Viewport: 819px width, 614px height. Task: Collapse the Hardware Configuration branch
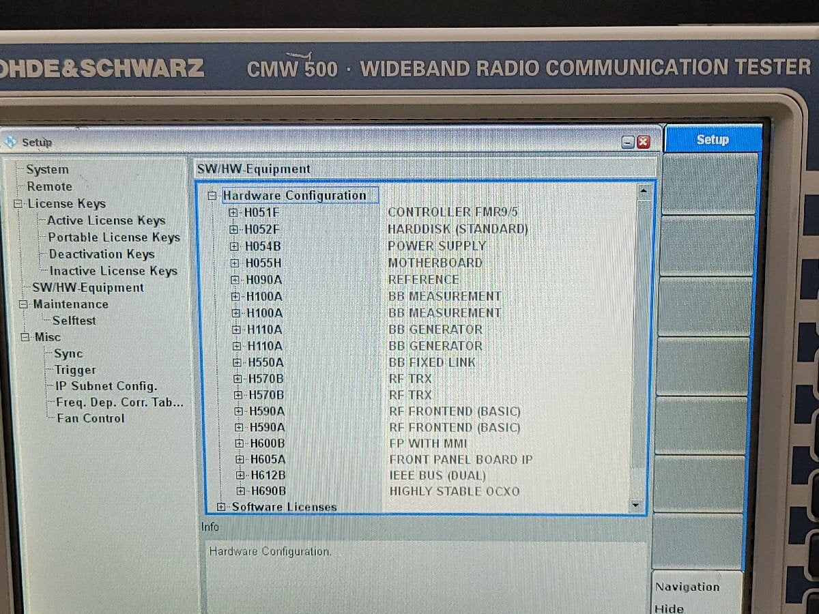pyautogui.click(x=211, y=195)
